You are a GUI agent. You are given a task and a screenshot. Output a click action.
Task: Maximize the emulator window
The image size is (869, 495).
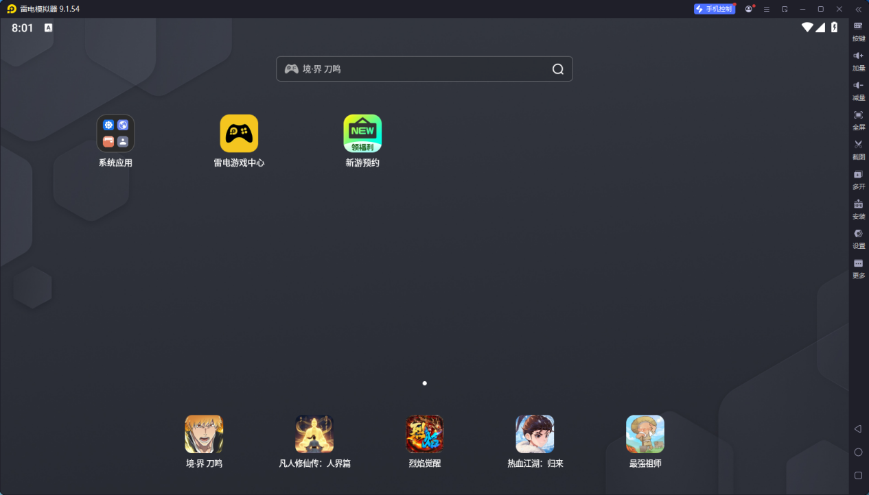click(x=820, y=9)
